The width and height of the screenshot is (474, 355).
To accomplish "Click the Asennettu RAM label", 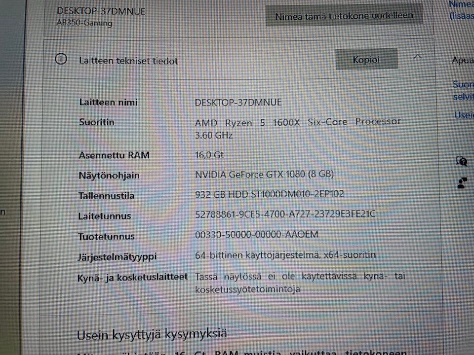I will pyautogui.click(x=114, y=155).
